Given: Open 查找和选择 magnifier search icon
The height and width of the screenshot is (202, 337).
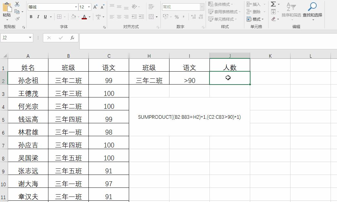Looking at the screenshot, I should point(312,6).
